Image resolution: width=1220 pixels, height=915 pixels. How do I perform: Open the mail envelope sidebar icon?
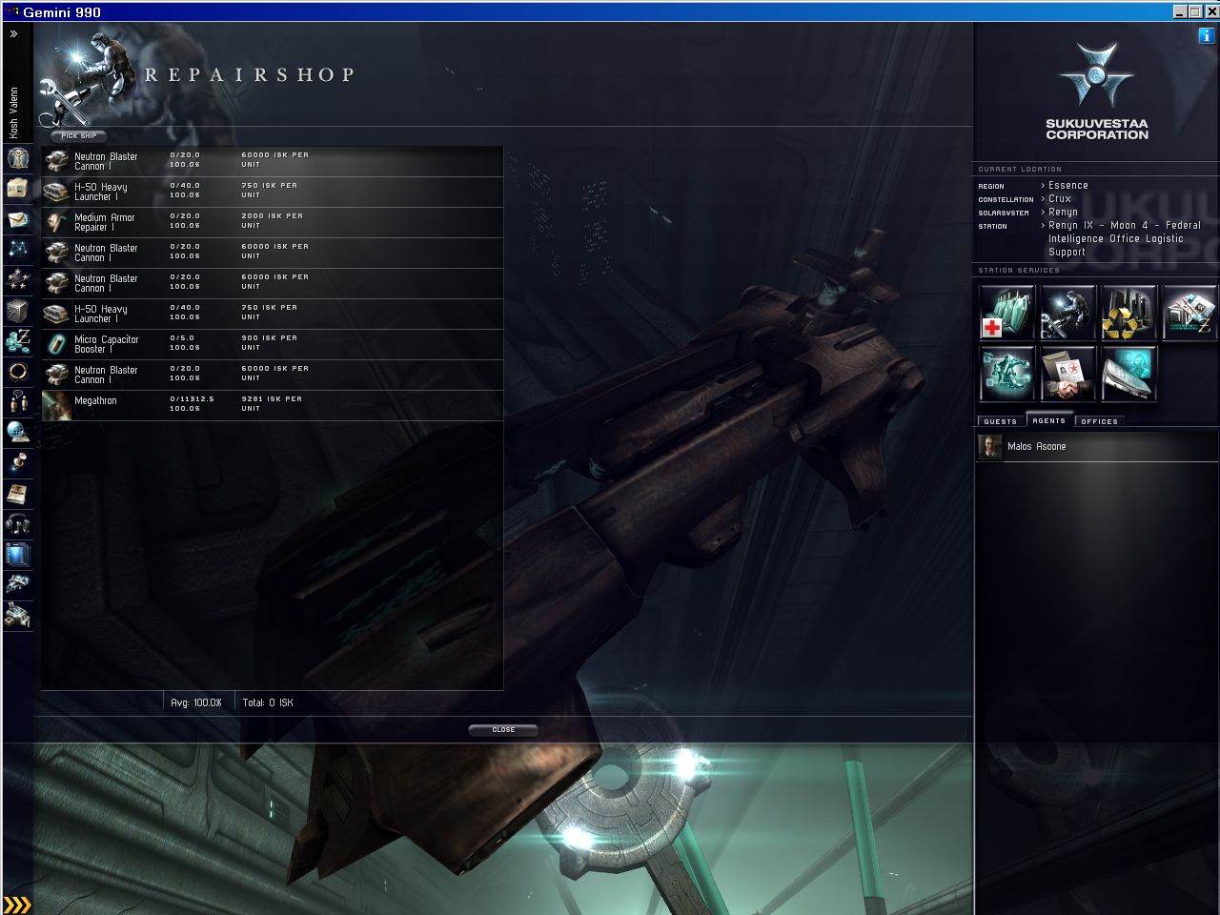[x=18, y=219]
